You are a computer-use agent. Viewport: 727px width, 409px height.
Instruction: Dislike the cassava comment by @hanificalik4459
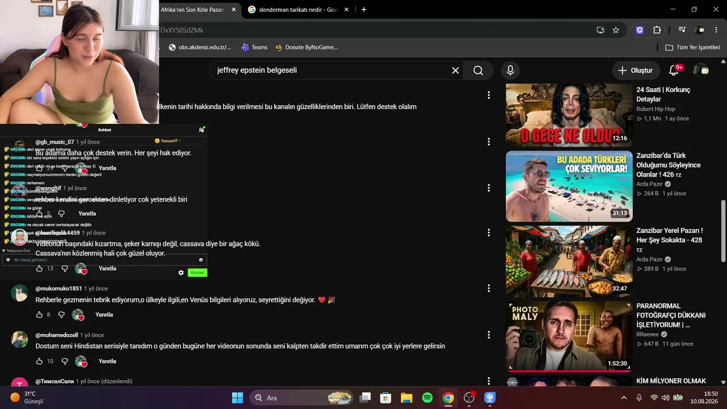tap(65, 269)
